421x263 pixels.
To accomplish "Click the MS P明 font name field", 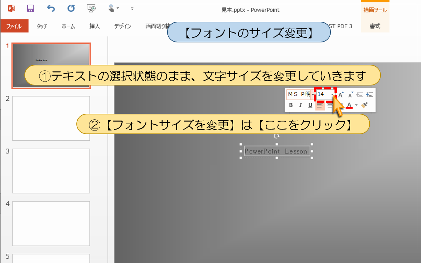I will click(x=298, y=95).
